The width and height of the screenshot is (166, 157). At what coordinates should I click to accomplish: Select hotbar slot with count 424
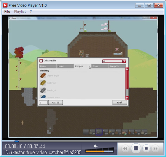tap(106, 132)
